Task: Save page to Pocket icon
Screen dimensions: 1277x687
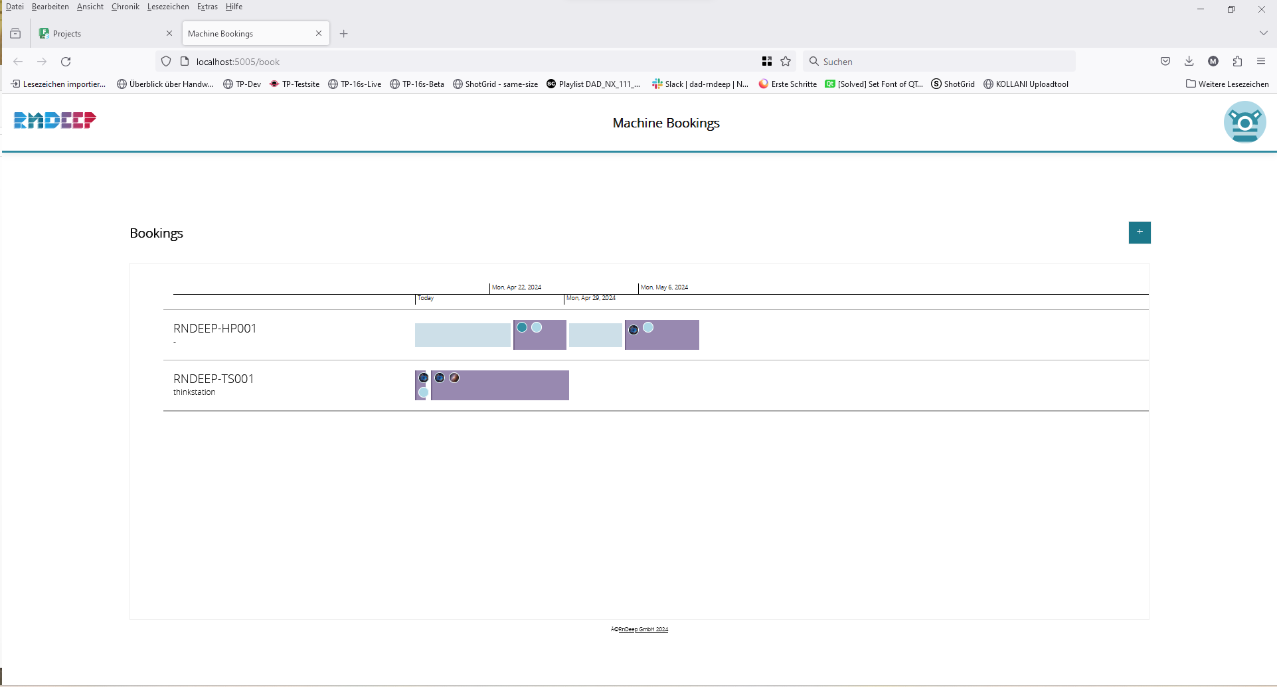Action: (x=1165, y=62)
